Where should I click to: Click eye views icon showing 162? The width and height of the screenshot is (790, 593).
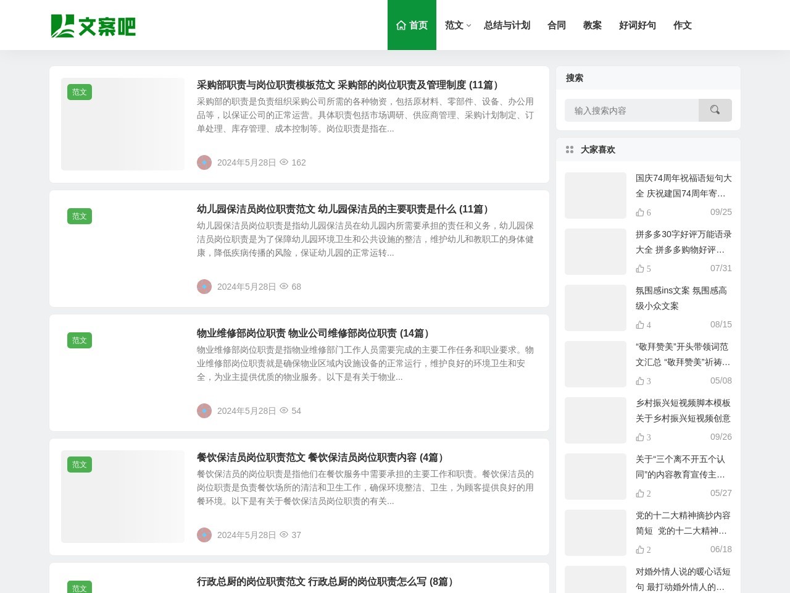pyautogui.click(x=284, y=162)
